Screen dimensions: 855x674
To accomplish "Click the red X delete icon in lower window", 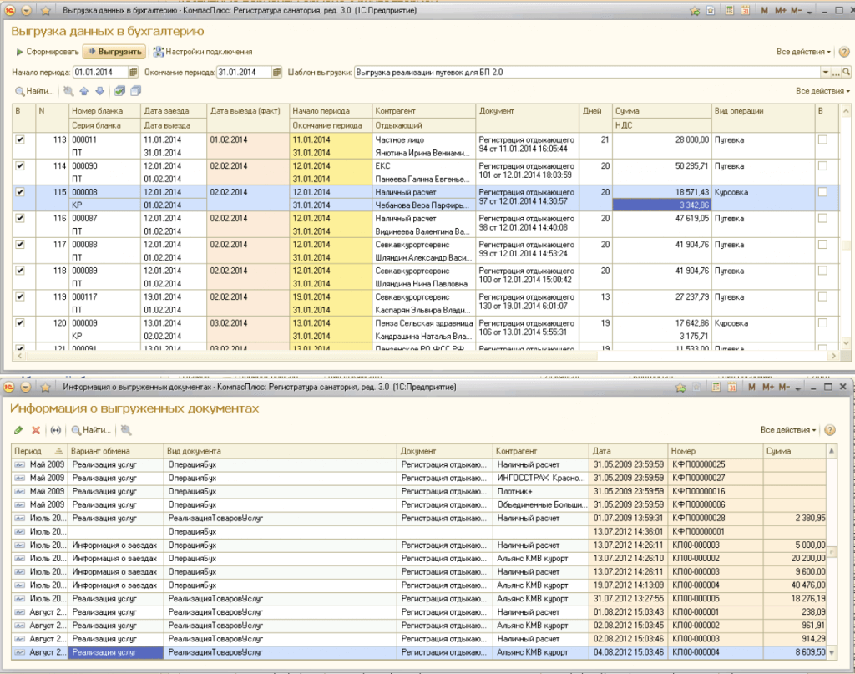I will 36,430.
